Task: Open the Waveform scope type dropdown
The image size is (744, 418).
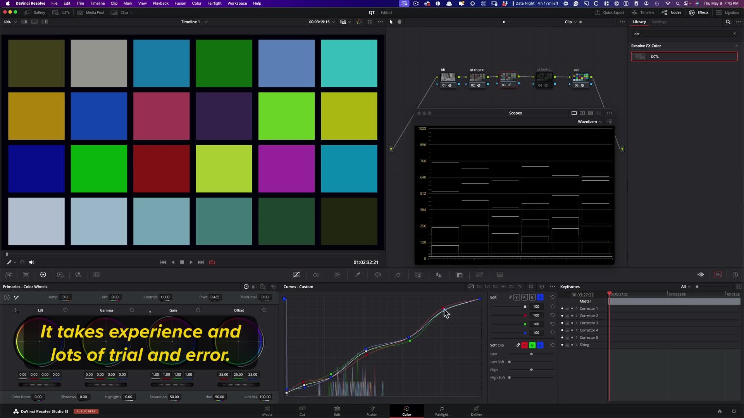Action: point(589,122)
